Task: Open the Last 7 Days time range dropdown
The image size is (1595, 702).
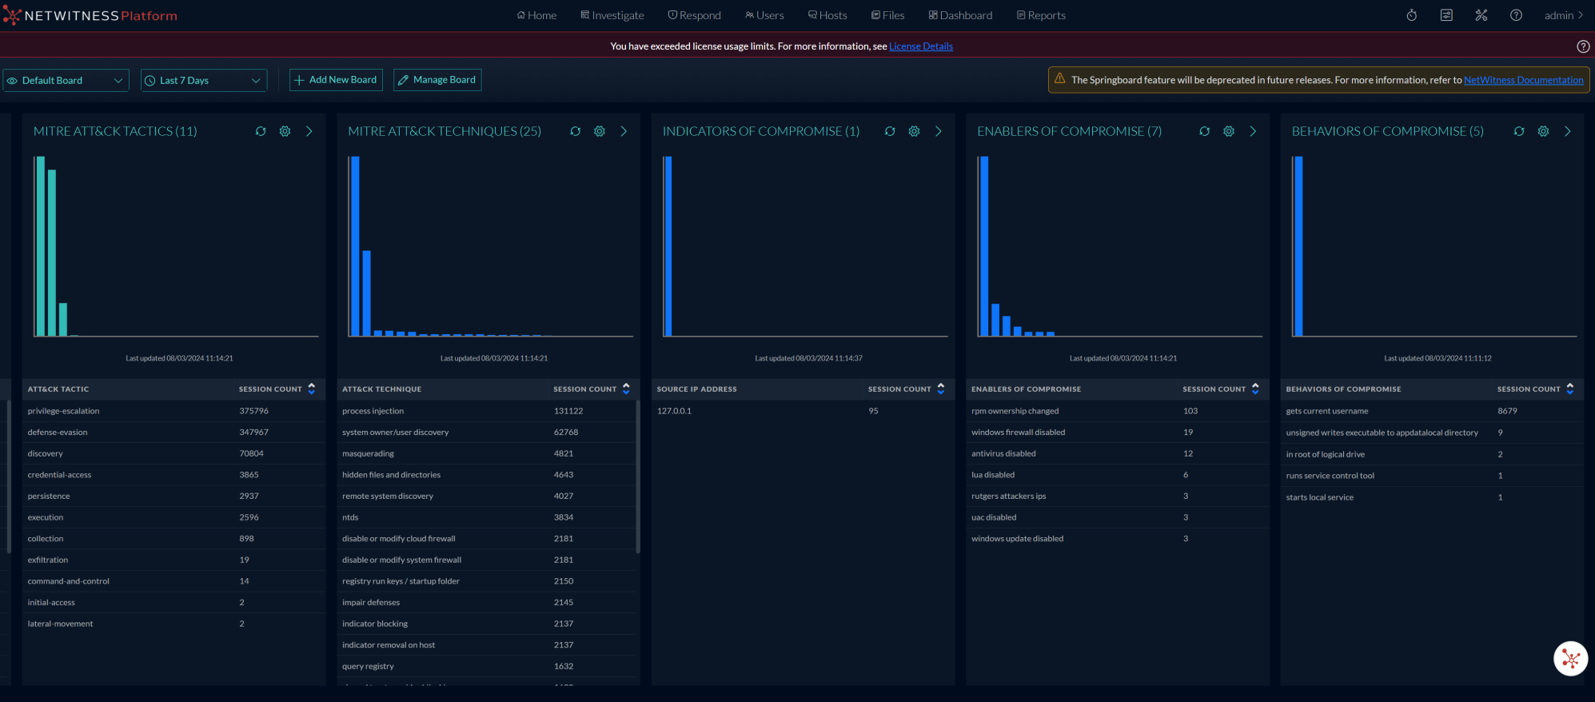Action: pyautogui.click(x=203, y=81)
